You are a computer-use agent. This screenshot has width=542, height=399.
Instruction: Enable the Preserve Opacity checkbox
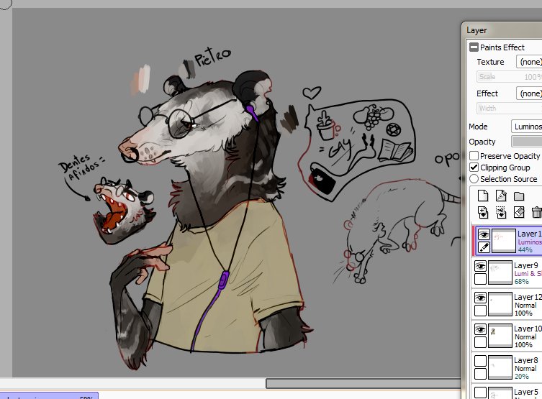pyautogui.click(x=474, y=156)
